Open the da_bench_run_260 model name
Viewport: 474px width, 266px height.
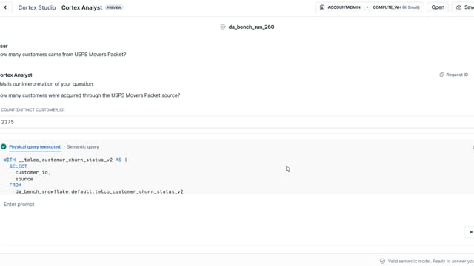pyautogui.click(x=251, y=27)
